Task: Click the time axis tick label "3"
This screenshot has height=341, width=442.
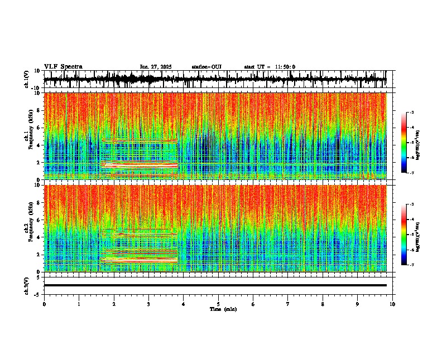Action: 148,304
